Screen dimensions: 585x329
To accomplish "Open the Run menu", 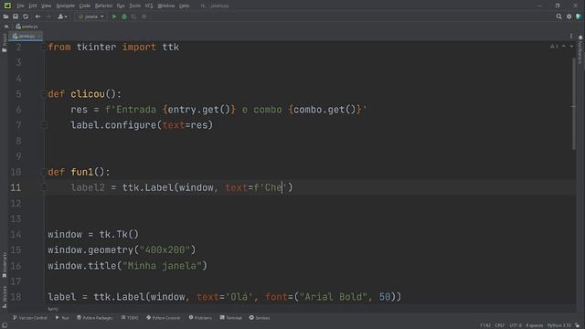I will (121, 5).
